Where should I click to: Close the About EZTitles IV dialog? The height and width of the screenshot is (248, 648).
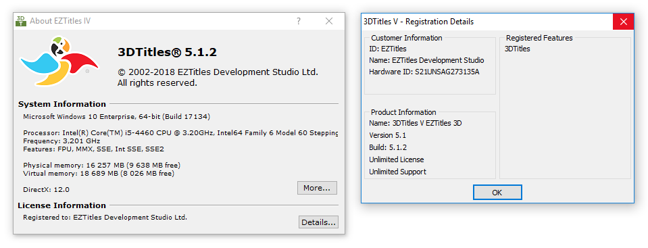329,21
